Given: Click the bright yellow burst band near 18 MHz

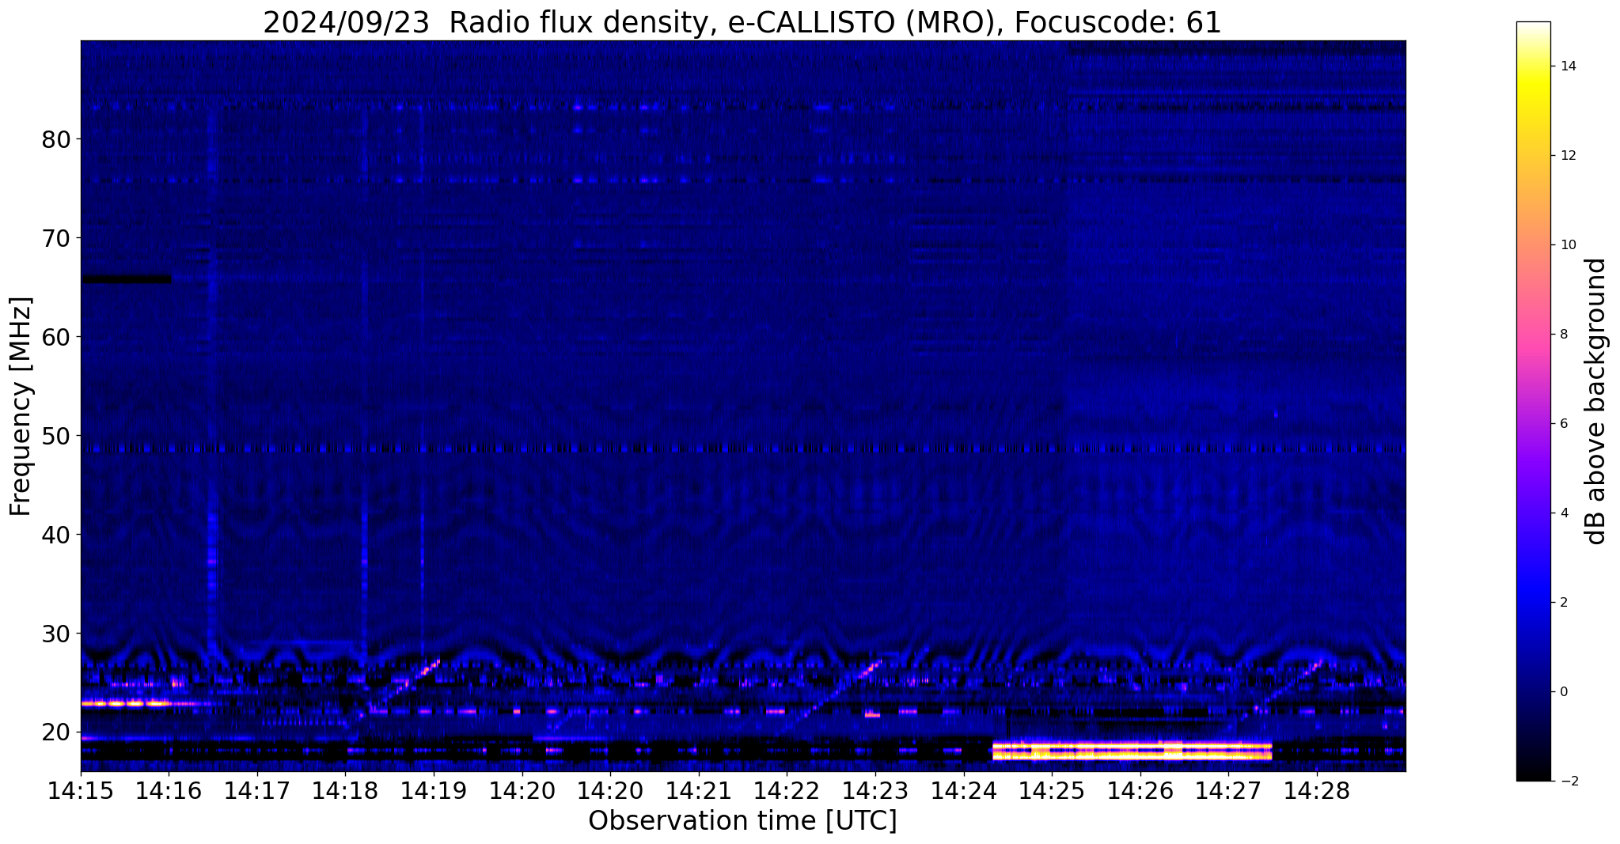Looking at the screenshot, I should coord(1132,751).
